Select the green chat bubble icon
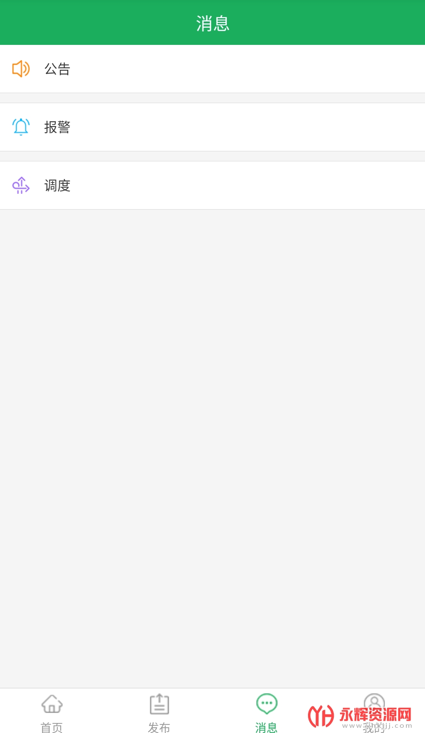This screenshot has height=733, width=425. tap(266, 704)
